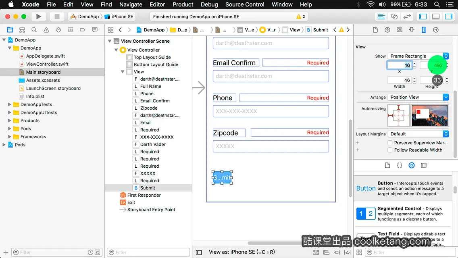Viewport: 458px width, 258px height.
Task: Toggle the Utilities panel visibility
Action: pos(449,17)
